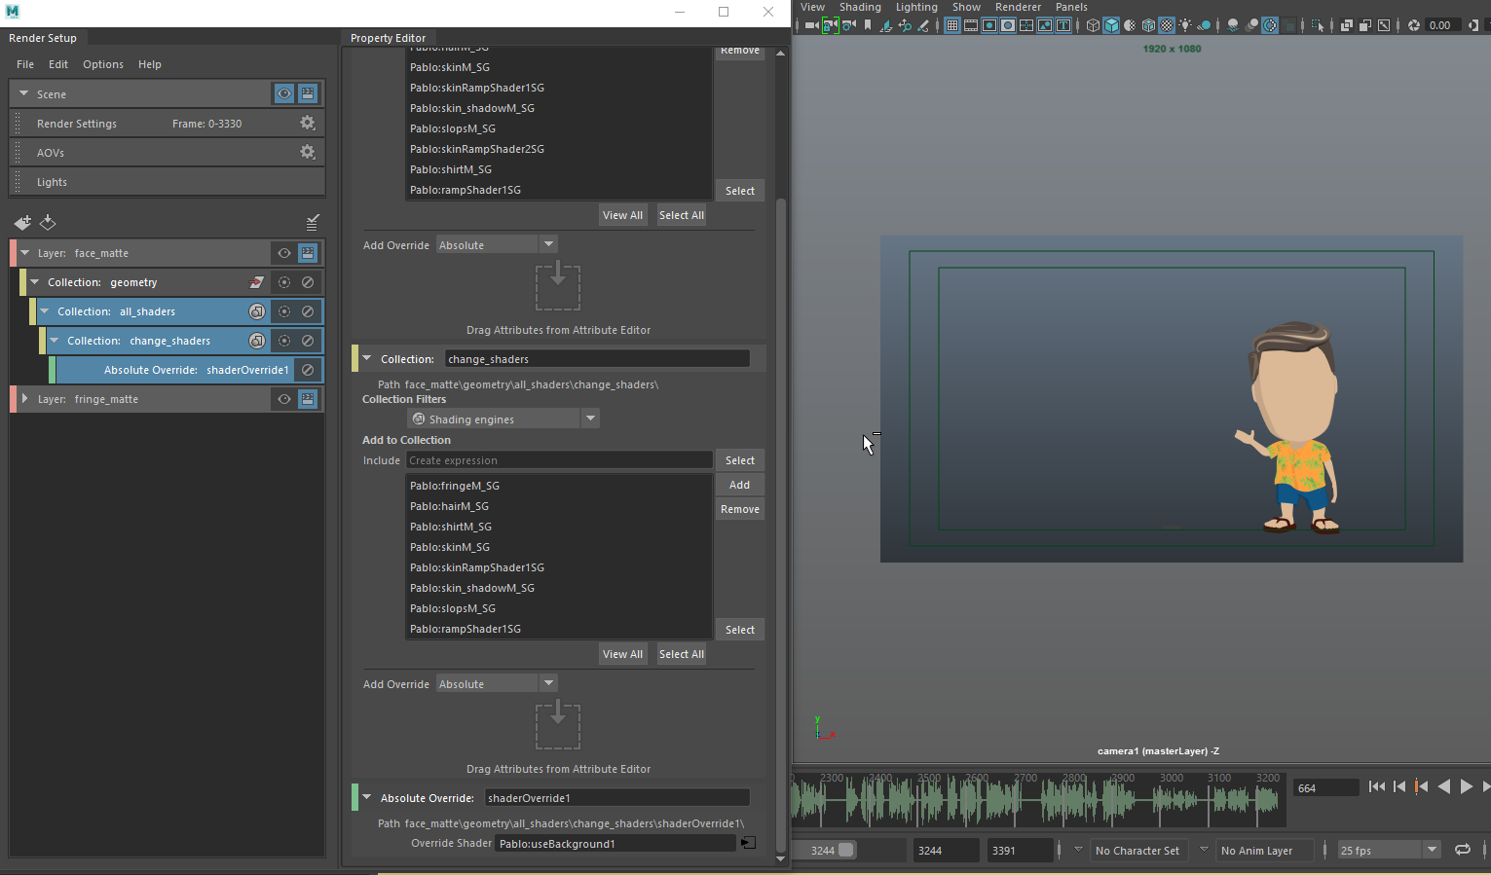Click the shader override icon next to Override Shader

(748, 843)
